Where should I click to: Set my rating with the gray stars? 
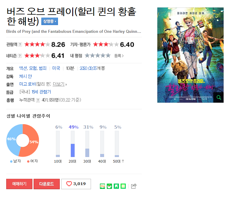point(98,56)
